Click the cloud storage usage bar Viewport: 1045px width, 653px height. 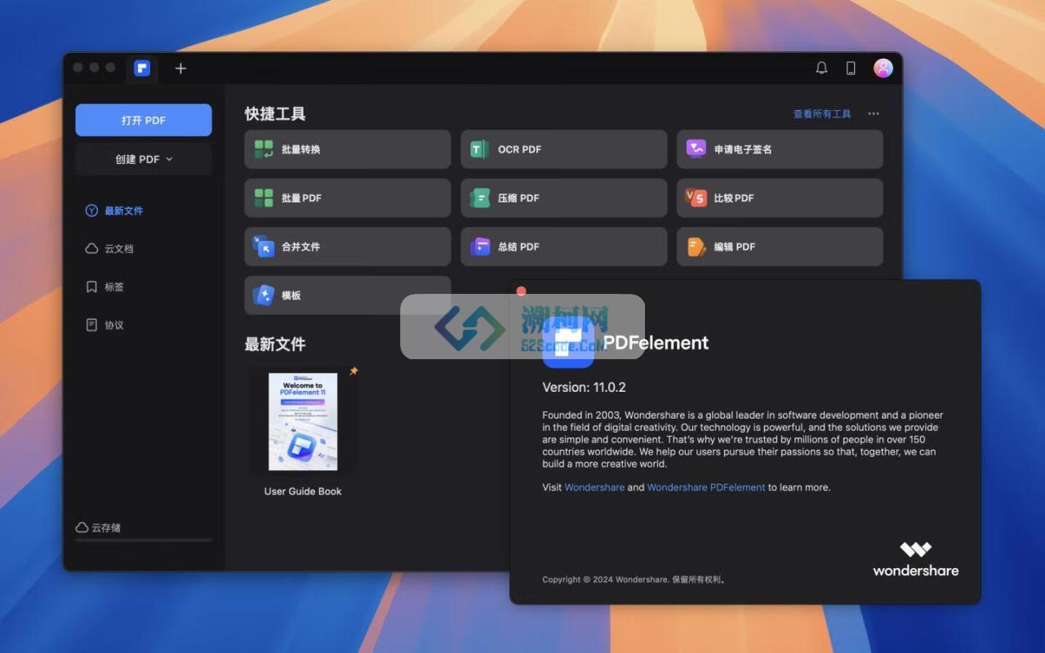(144, 540)
